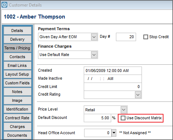Go to the Email Links tab
Image resolution: width=173 pixels, height=140 pixels.
tap(17, 65)
